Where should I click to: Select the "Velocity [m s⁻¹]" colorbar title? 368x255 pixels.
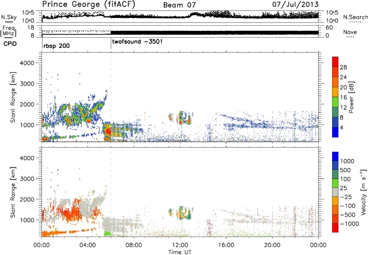(363, 192)
